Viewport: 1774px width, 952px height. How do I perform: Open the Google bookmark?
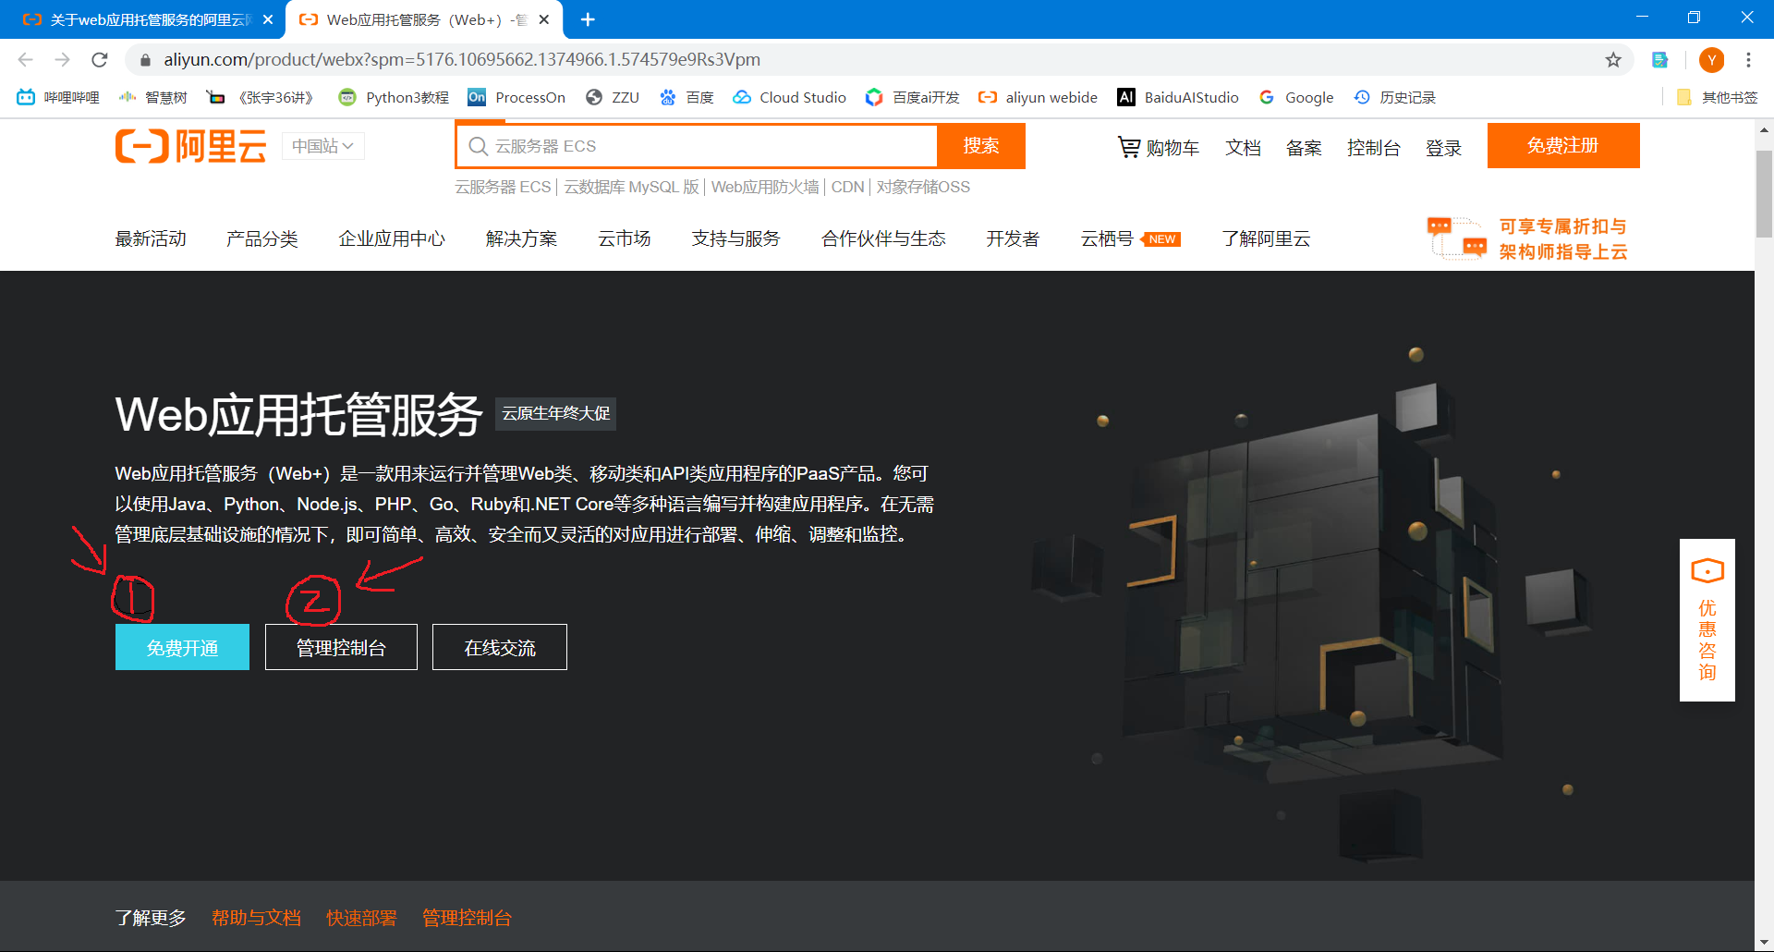point(1296,97)
